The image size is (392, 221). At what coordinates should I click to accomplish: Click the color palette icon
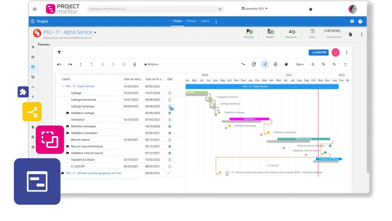(286, 64)
